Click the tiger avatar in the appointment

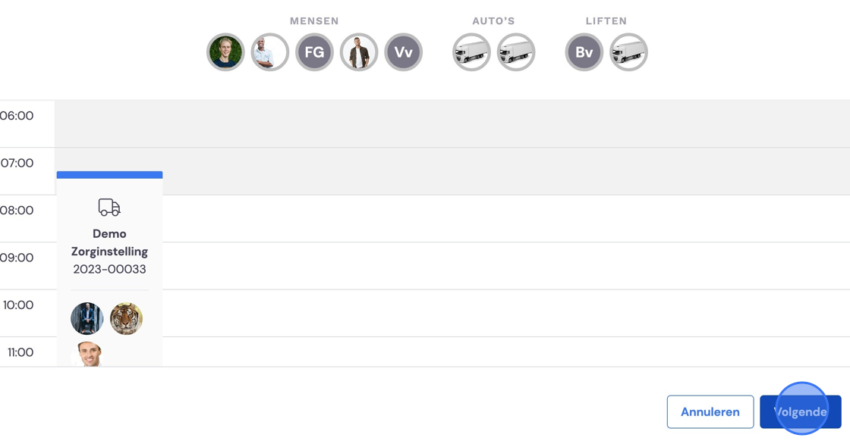click(x=126, y=318)
